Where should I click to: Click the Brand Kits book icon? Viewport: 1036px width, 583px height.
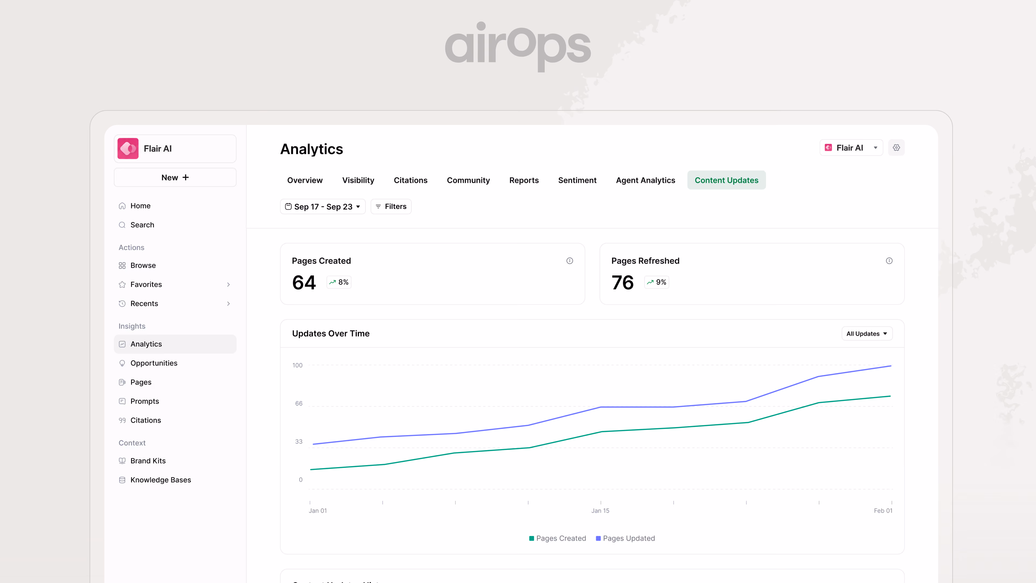122,461
